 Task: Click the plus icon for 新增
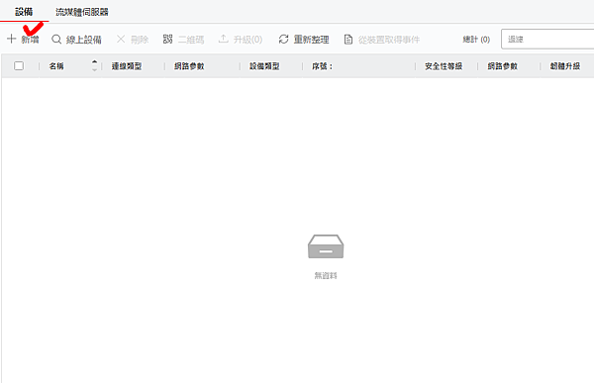11,39
